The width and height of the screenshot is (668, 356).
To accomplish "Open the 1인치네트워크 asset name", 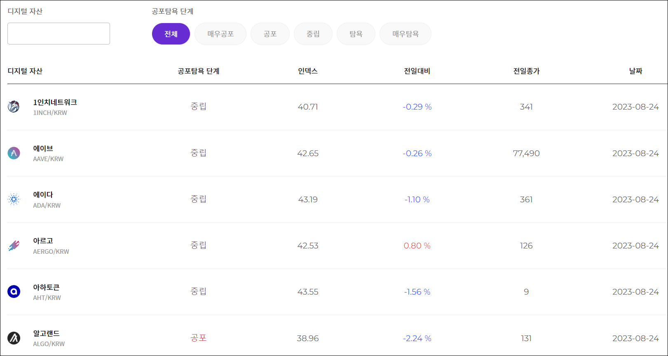I will click(55, 102).
